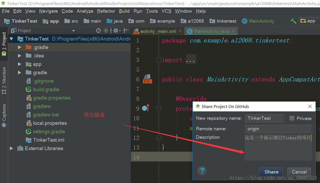Open the Tools menu
This screenshot has height=183, width=320.
coord(152,11)
